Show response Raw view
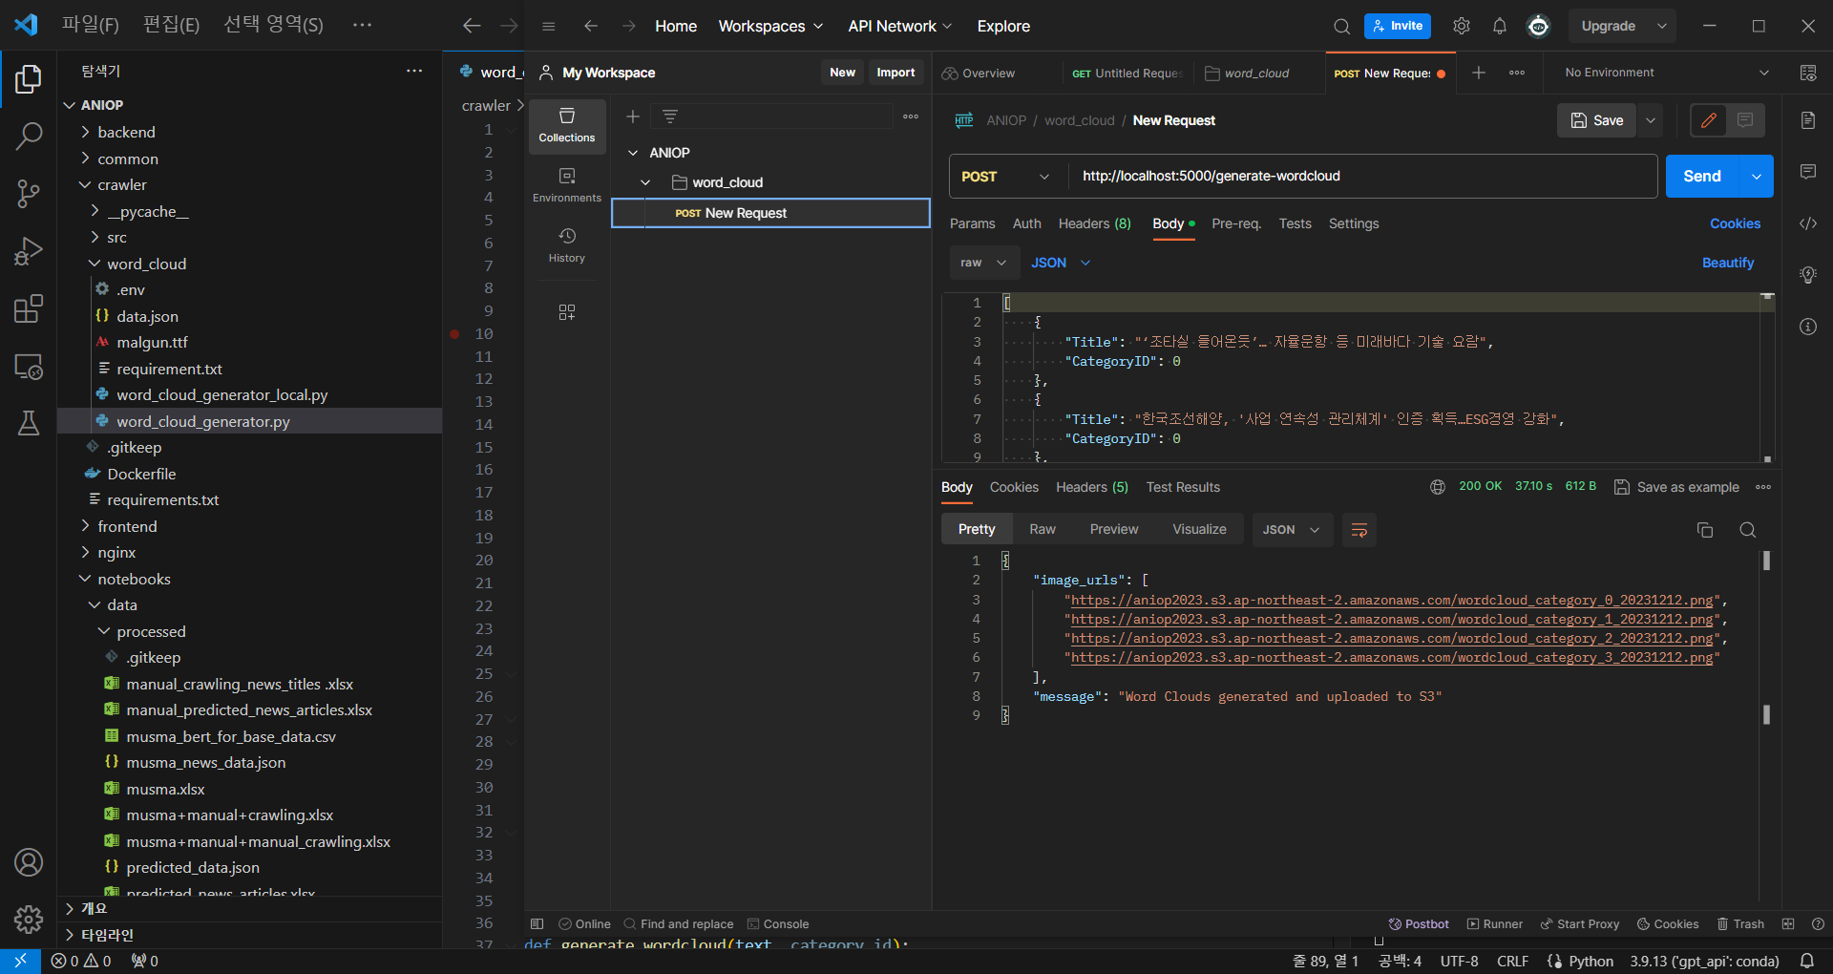 pos(1043,530)
